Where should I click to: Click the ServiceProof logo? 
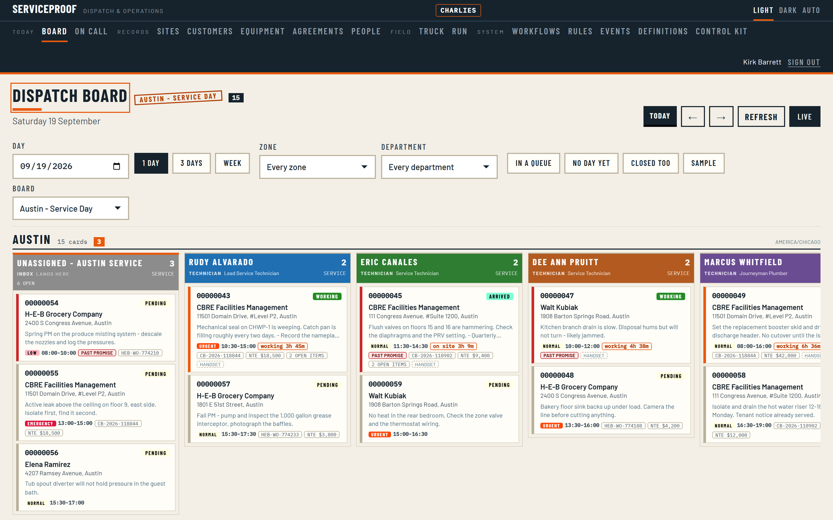pyautogui.click(x=45, y=9)
